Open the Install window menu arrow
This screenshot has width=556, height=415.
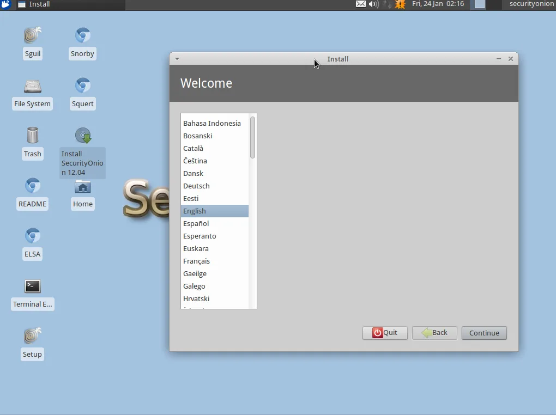pos(177,59)
